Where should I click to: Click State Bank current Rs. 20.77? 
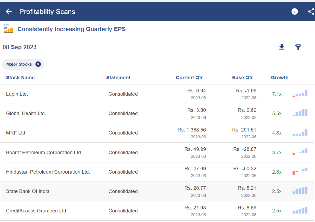[195, 188]
